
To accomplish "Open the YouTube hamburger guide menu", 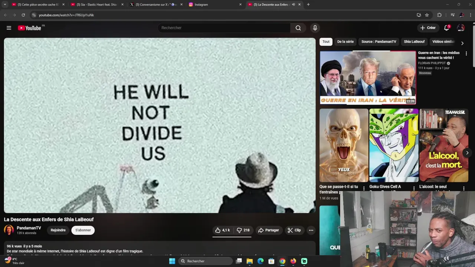I will (9, 28).
